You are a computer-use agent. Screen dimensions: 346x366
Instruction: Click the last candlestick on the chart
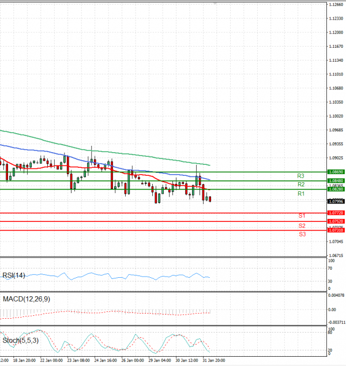[210, 199]
